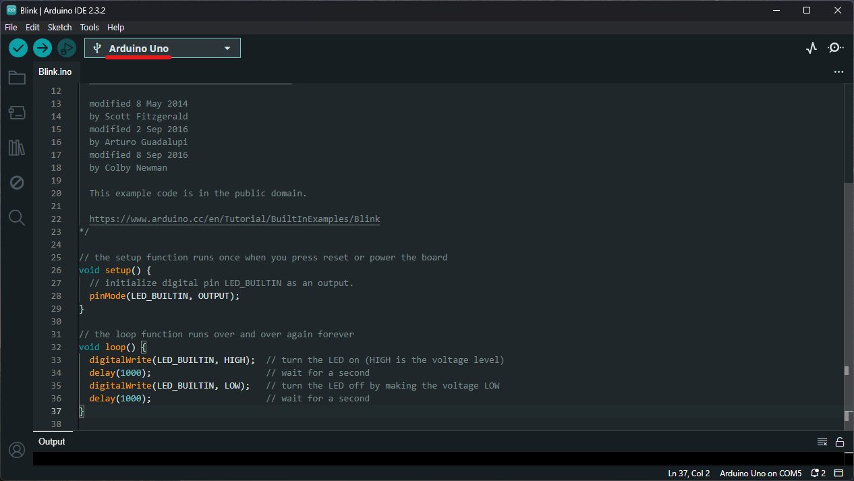
Task: Click the loop function comment on line 31
Action: [217, 335]
